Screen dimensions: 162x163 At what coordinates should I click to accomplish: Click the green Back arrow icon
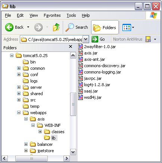coord(9,27)
